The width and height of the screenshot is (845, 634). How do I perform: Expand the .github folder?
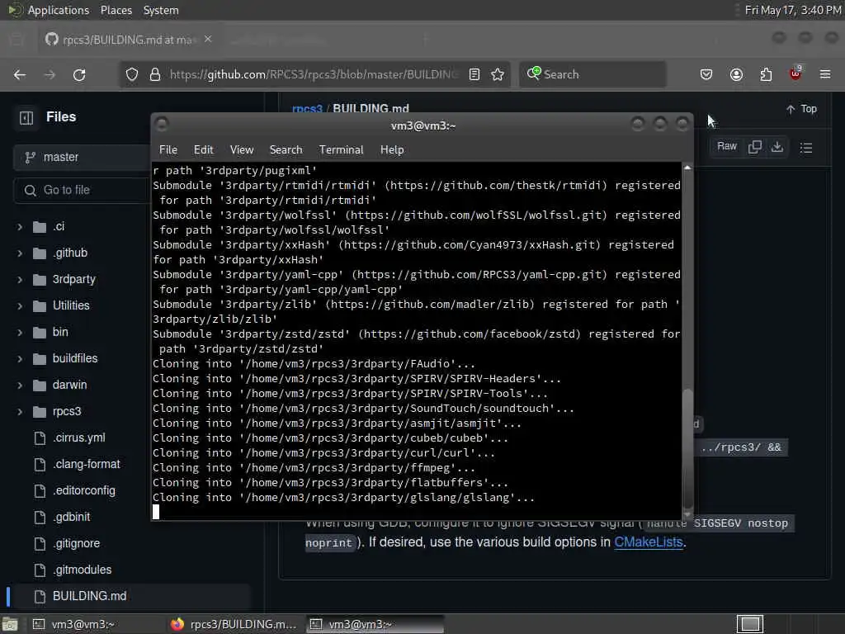tap(20, 253)
